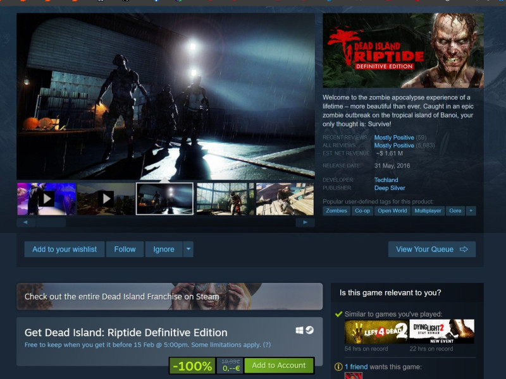The width and height of the screenshot is (506, 379).
Task: Click the 54 hrs on record text
Action: [x=366, y=349]
